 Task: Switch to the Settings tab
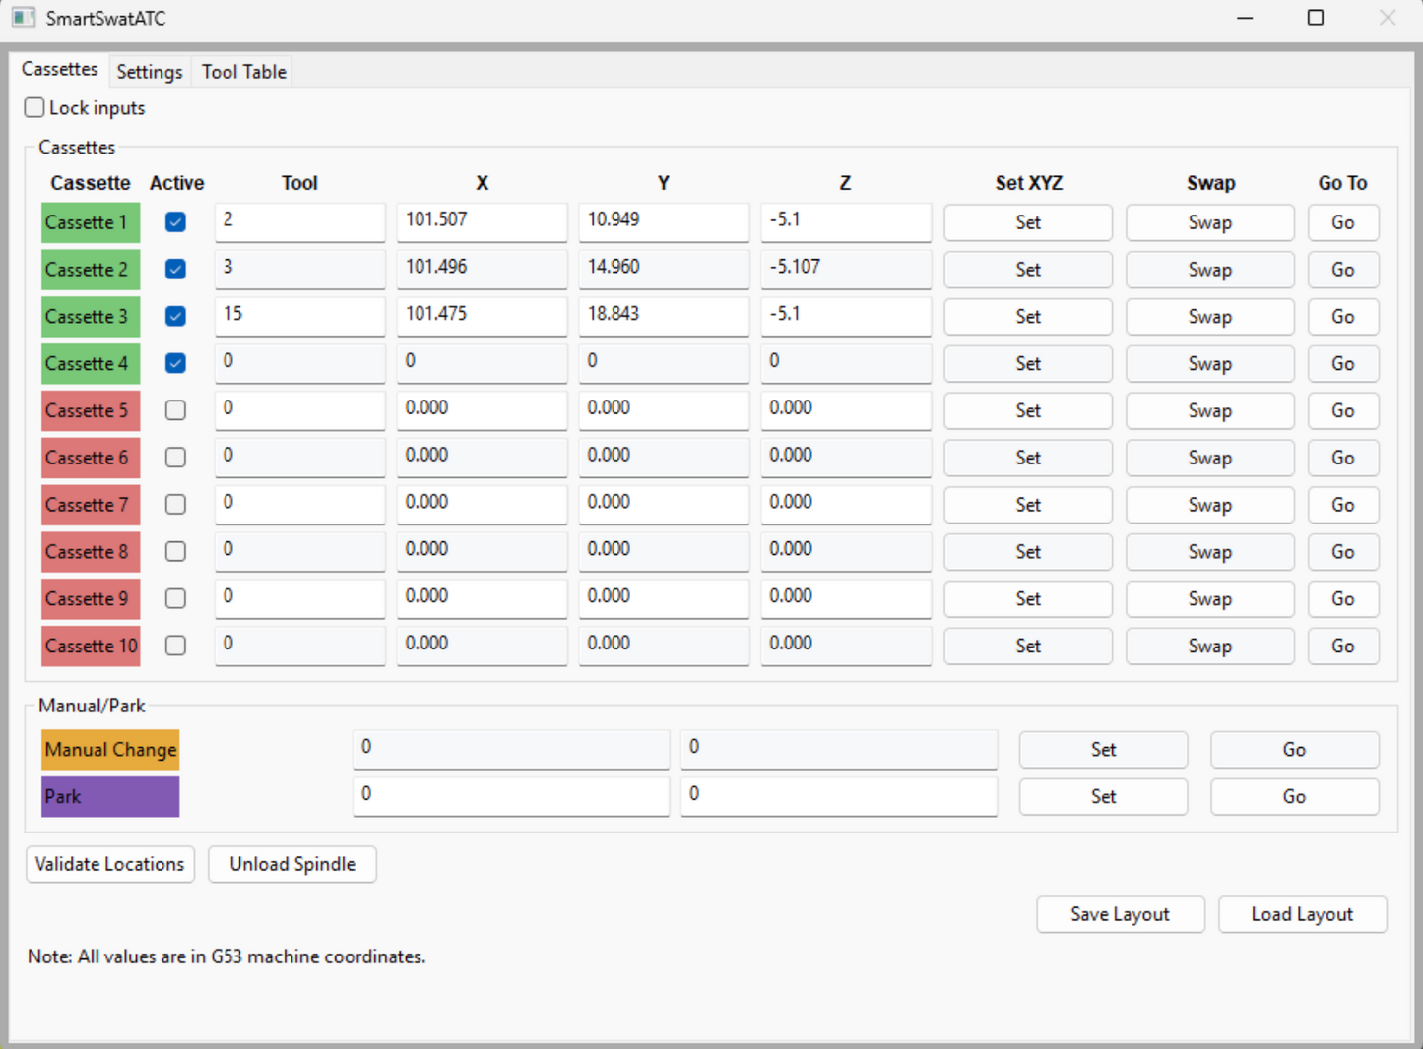point(149,72)
